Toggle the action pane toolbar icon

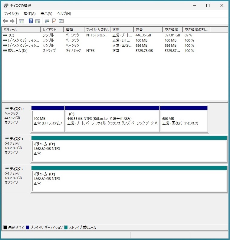(38, 21)
